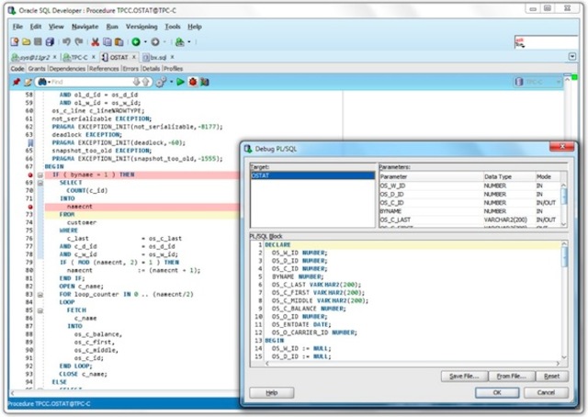Image resolution: width=588 pixels, height=417 pixels.
Task: Open the TPC-C connection combo box
Action: point(537,82)
